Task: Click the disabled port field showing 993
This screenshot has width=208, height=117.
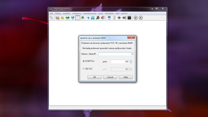Action: pos(120,69)
